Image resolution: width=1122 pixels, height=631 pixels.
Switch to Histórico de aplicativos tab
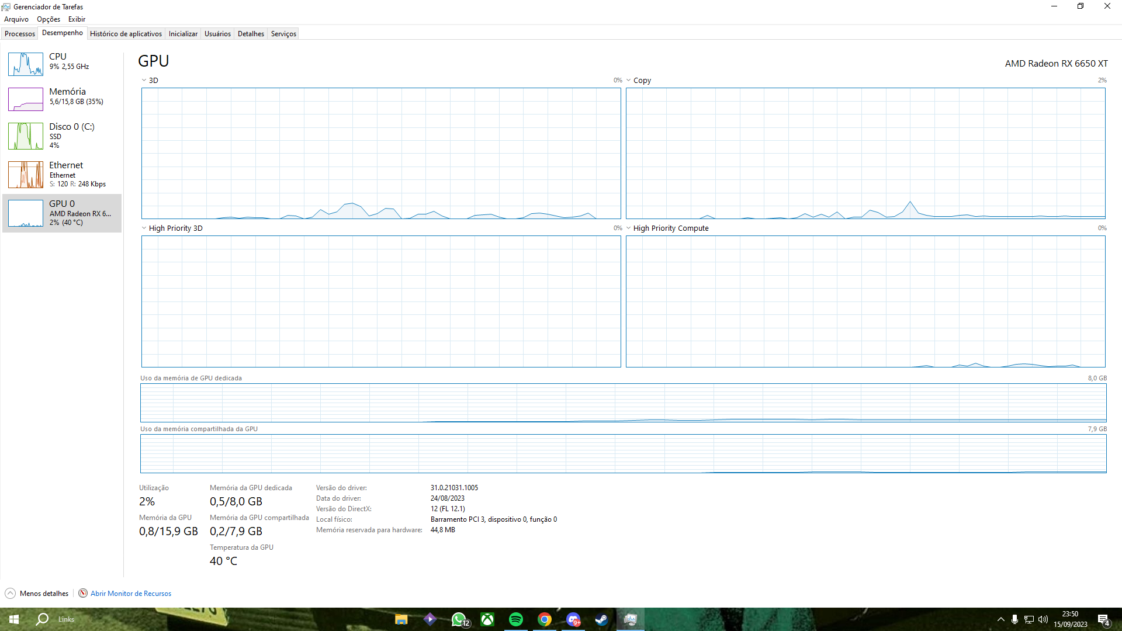click(126, 34)
